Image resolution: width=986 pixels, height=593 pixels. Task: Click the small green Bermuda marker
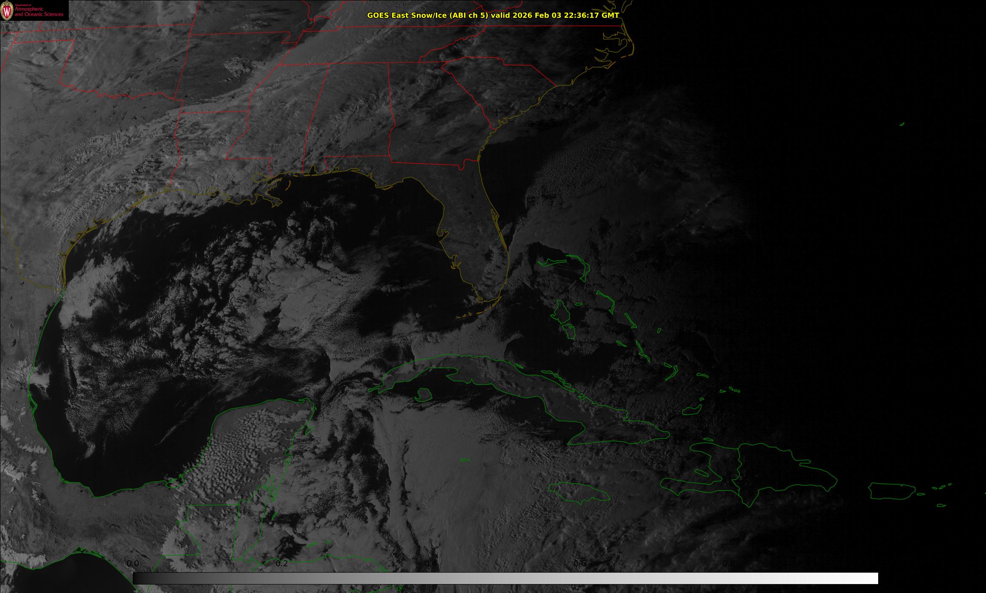click(x=902, y=124)
